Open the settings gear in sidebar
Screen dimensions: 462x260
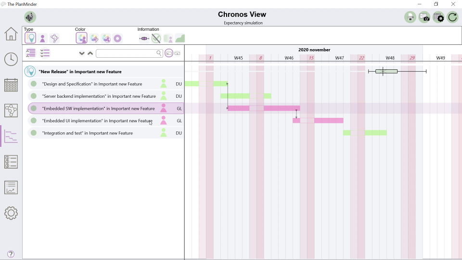(x=11, y=213)
